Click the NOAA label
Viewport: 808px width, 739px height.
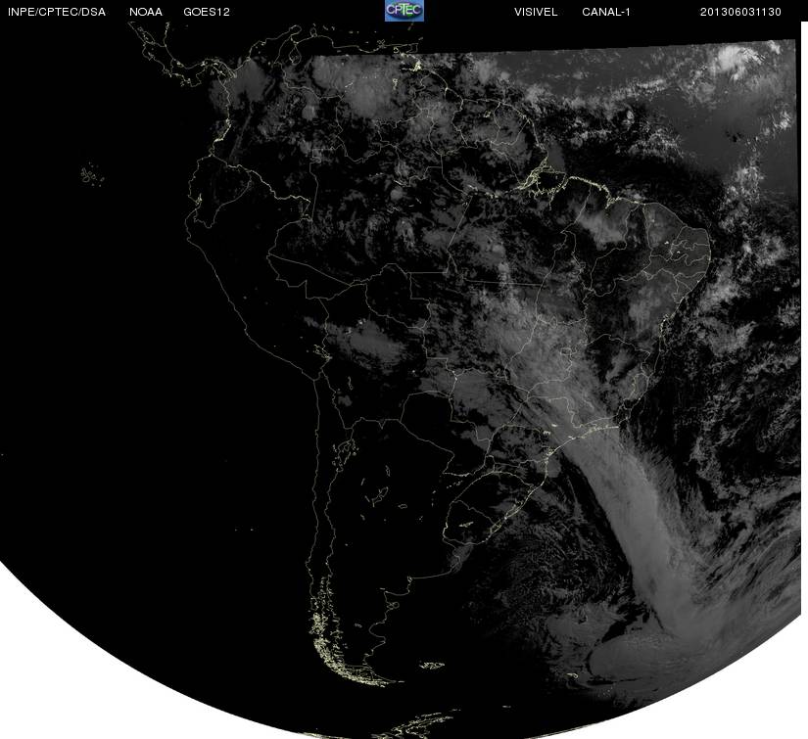tap(146, 12)
